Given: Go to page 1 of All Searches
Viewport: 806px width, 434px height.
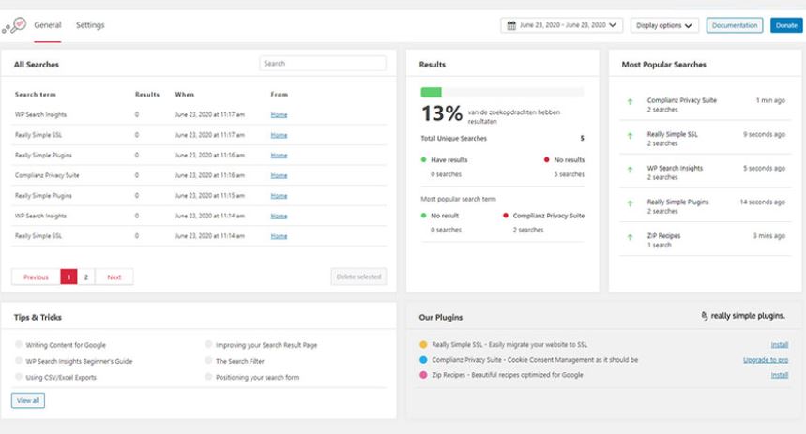Looking at the screenshot, I should point(68,277).
